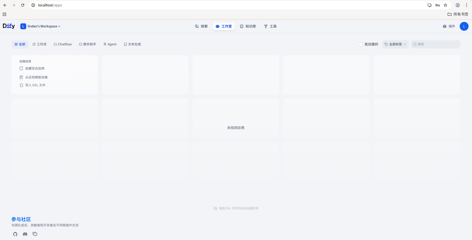Open the GitHub community icon
472x240 pixels.
point(15,234)
